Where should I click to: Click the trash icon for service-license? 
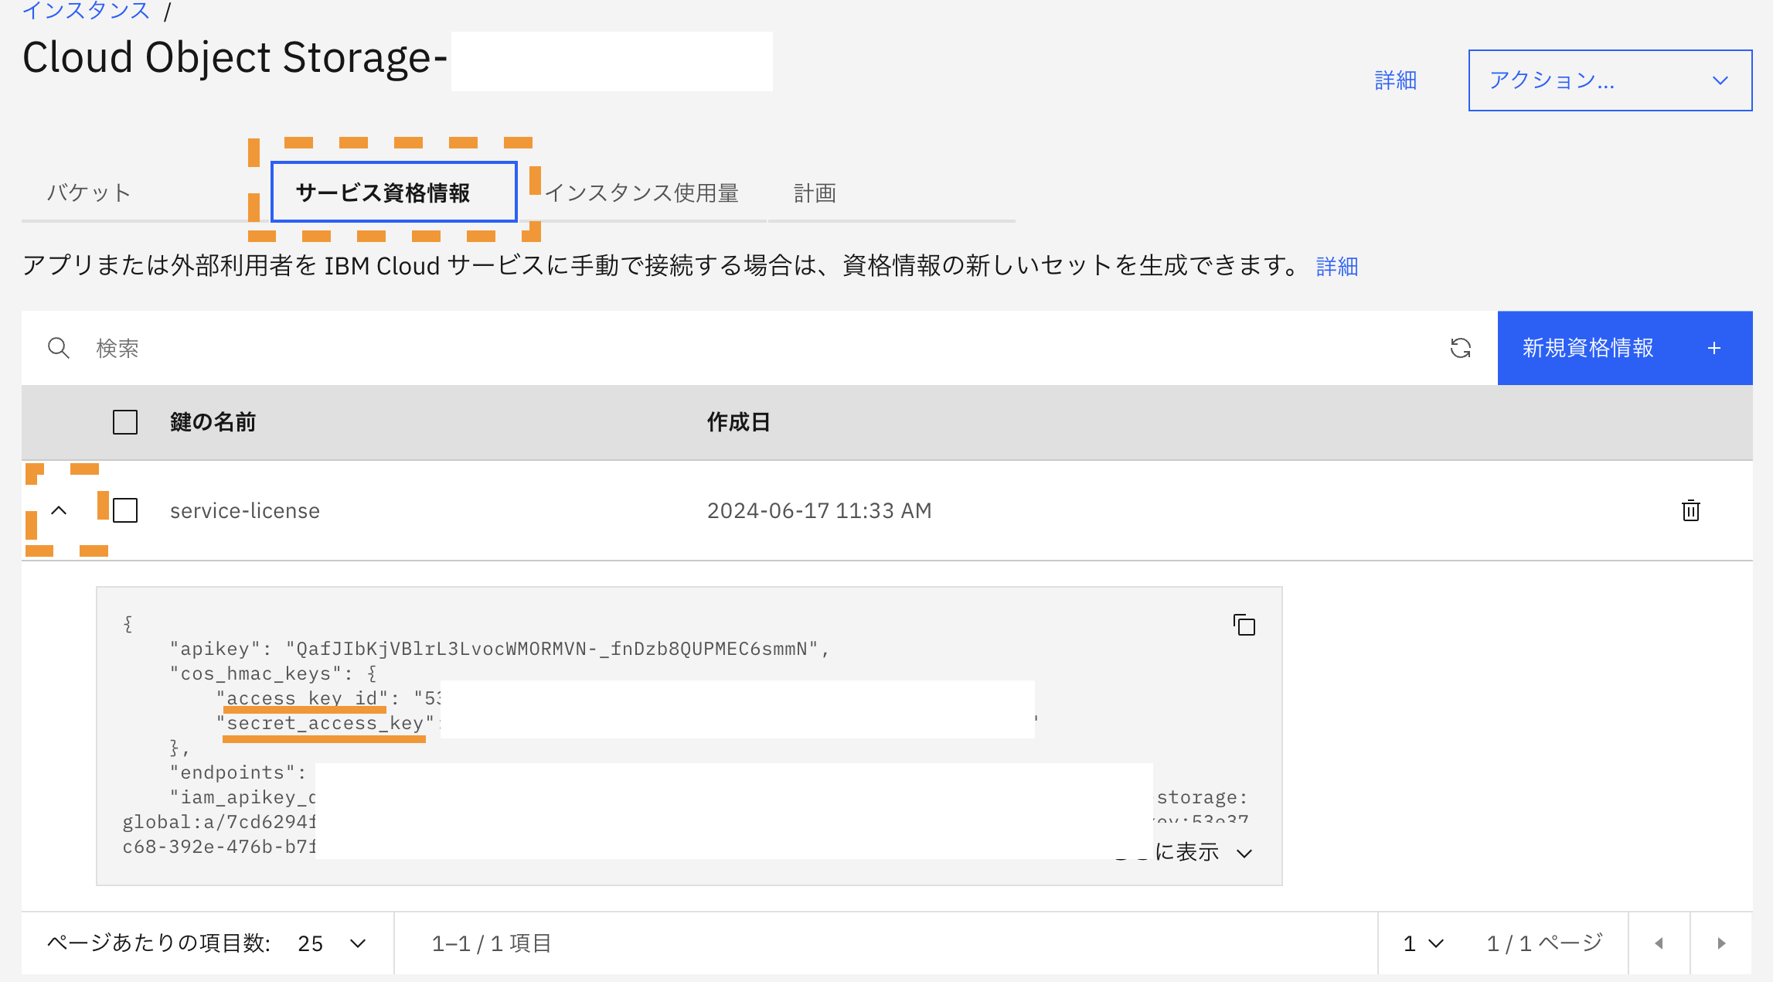(1690, 510)
